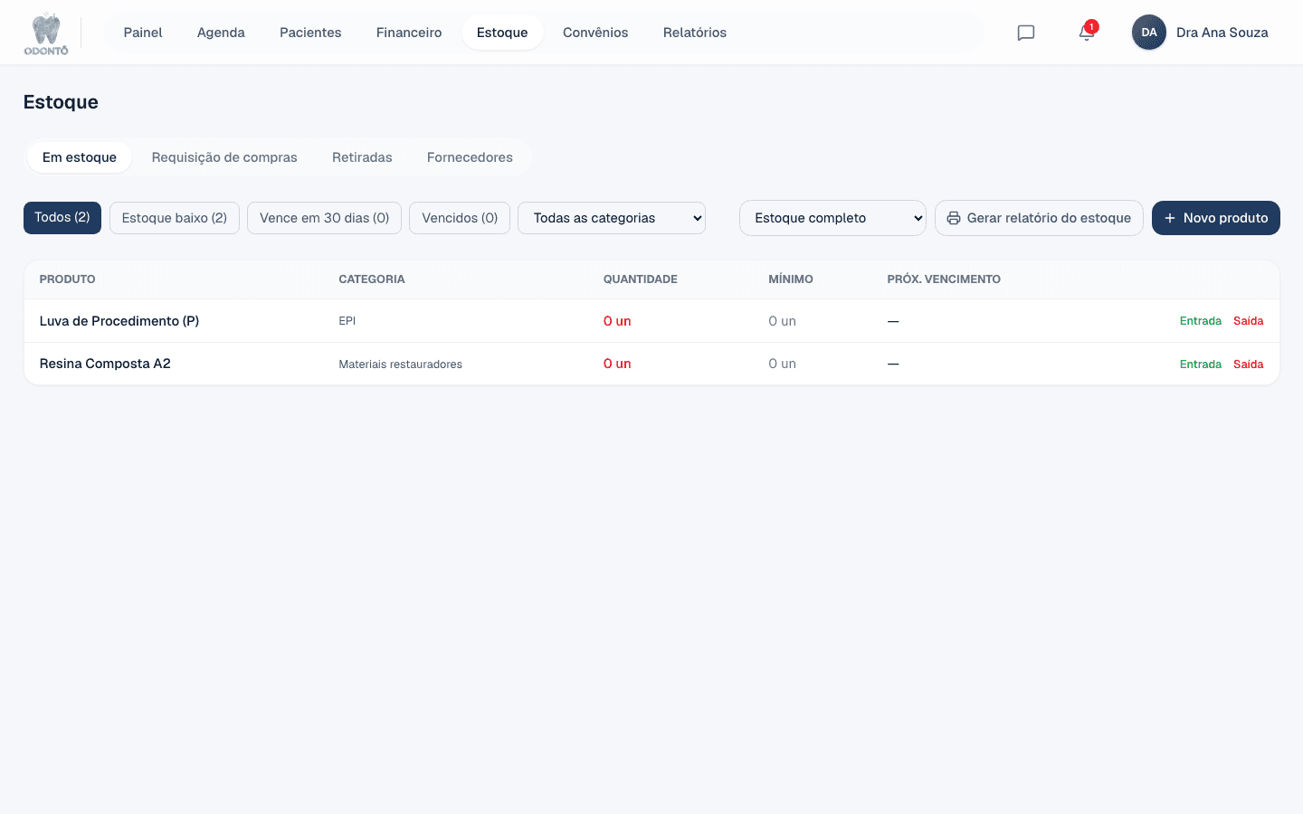This screenshot has height=814, width=1303.
Task: Navigate to Pacientes
Action: pyautogui.click(x=310, y=33)
